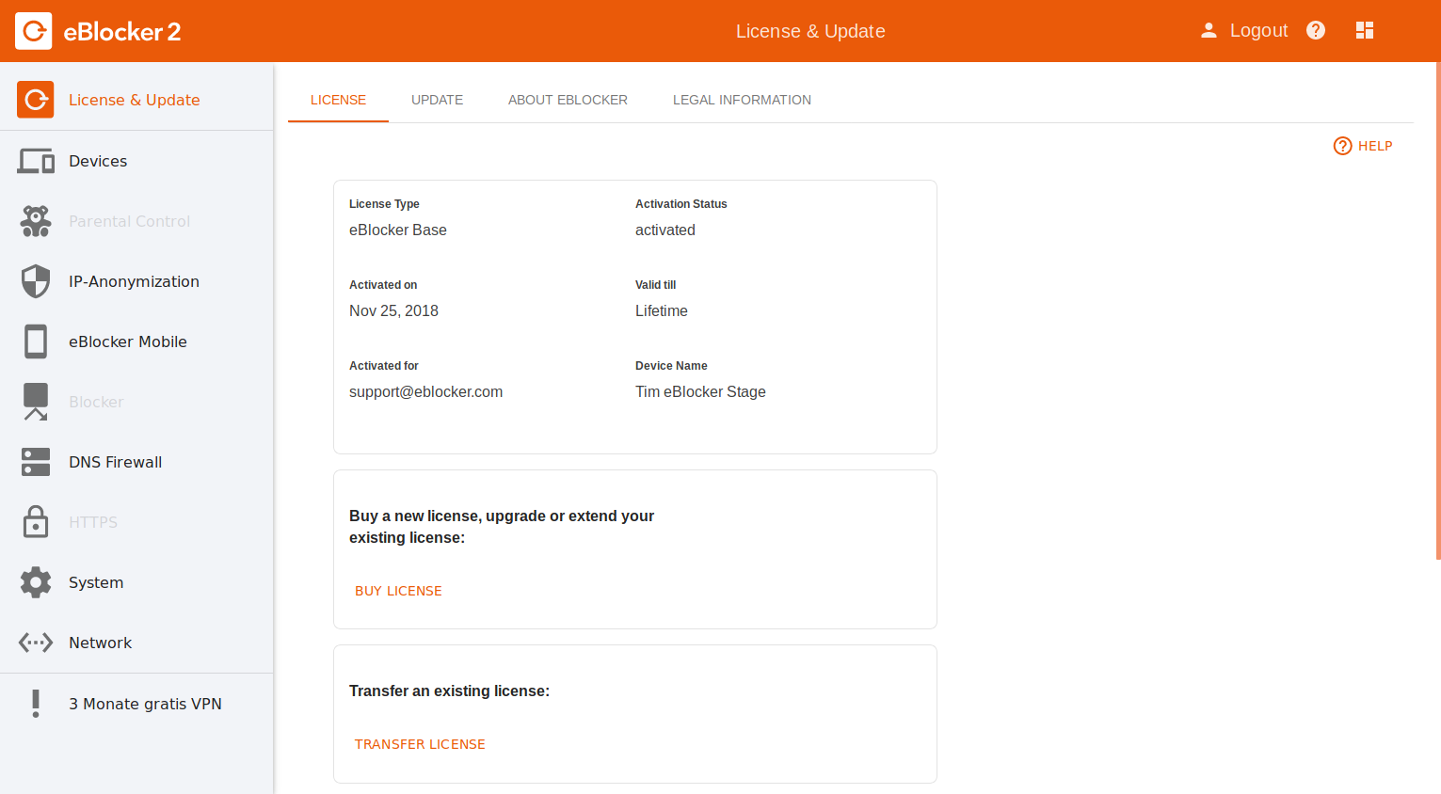
Task: Click the Blocker sidebar icon
Action: click(x=36, y=402)
